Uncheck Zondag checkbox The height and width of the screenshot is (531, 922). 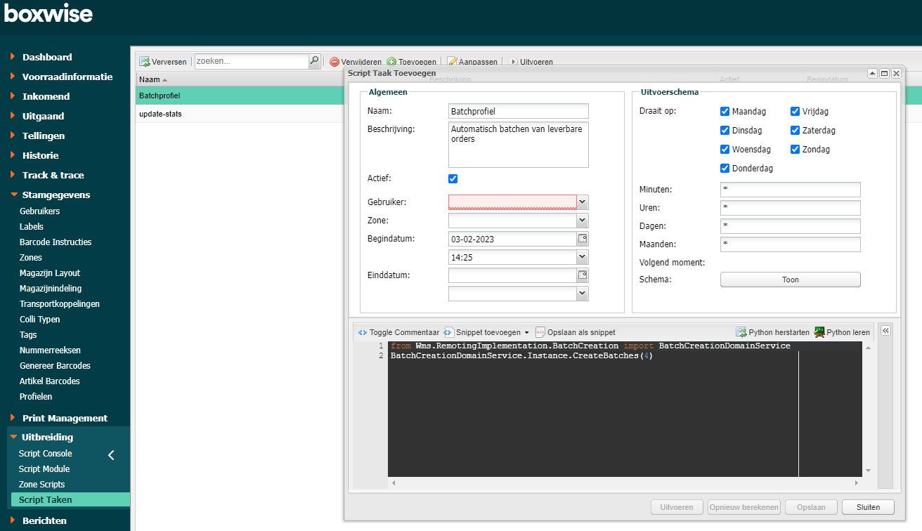(x=796, y=150)
